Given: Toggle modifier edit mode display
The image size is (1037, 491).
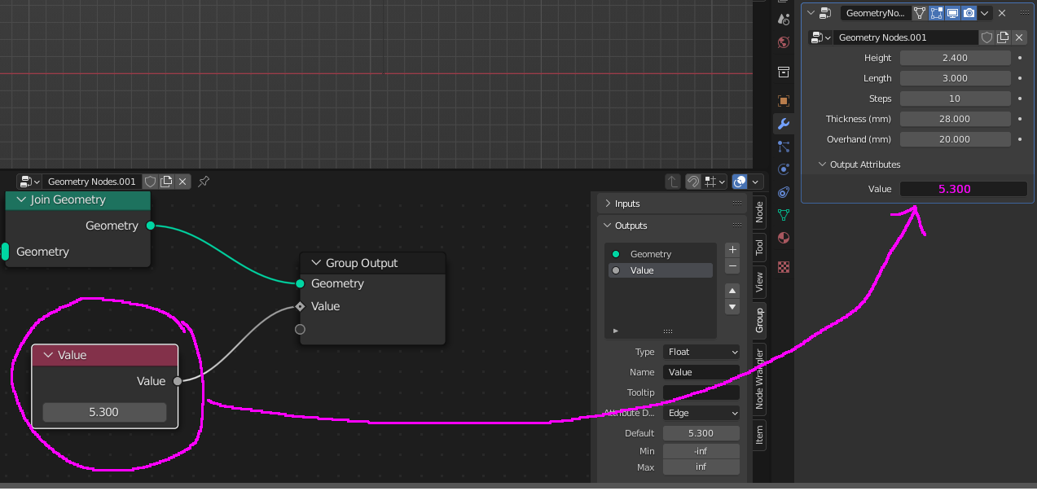Looking at the screenshot, I should tap(936, 13).
